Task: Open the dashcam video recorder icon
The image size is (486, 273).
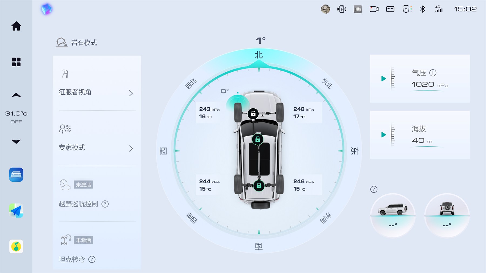Action: [x=374, y=9]
